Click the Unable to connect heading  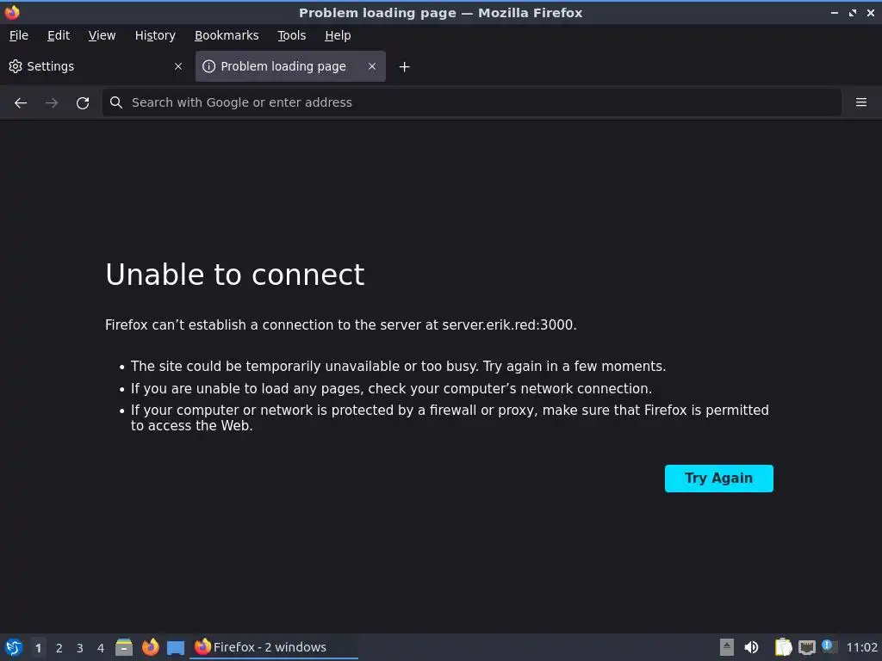pos(235,275)
